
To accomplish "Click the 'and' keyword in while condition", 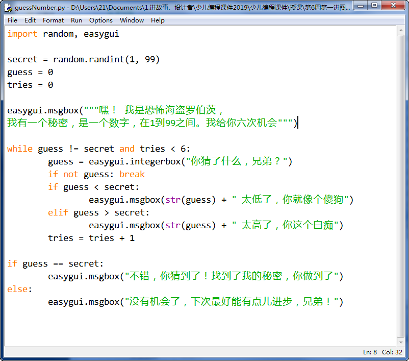I will tap(127, 149).
